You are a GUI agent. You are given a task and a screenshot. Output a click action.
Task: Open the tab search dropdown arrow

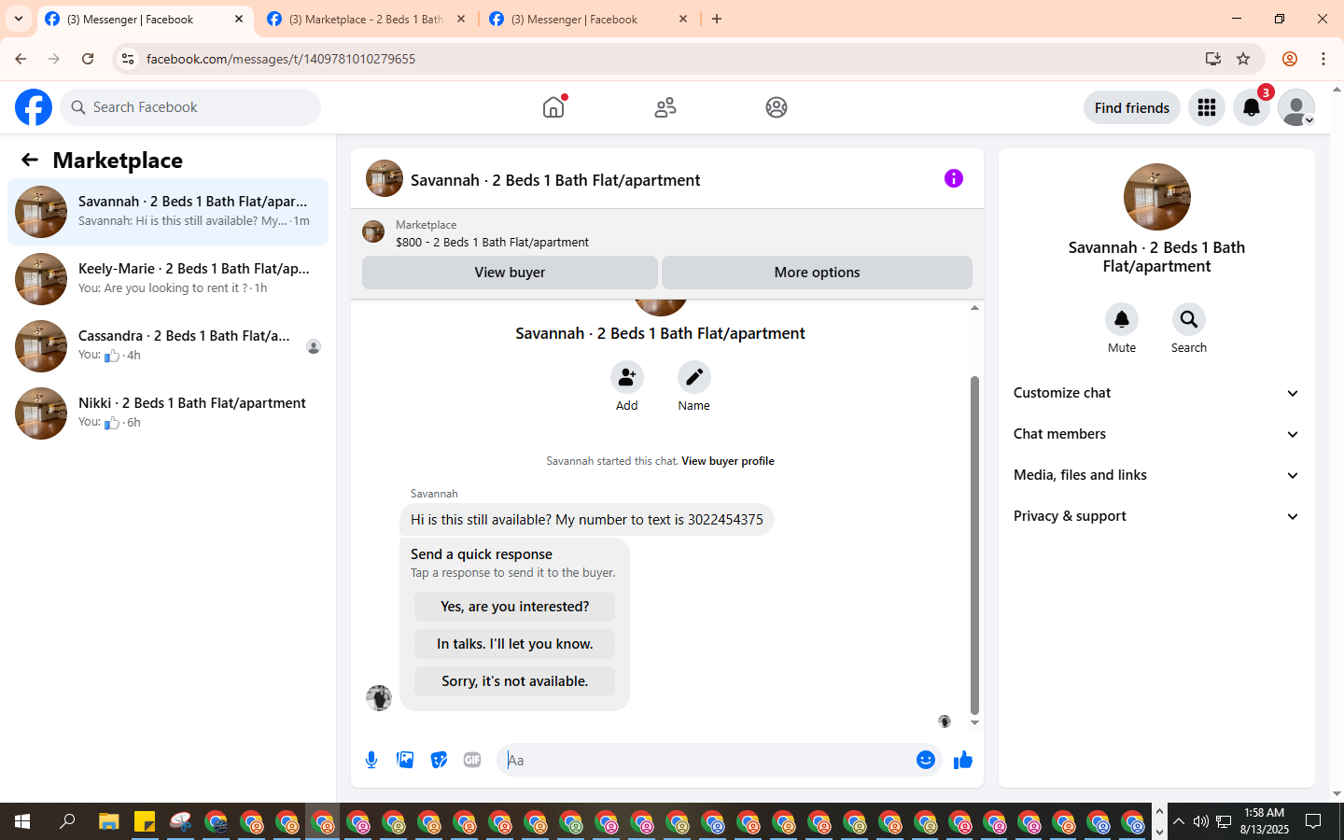[19, 19]
